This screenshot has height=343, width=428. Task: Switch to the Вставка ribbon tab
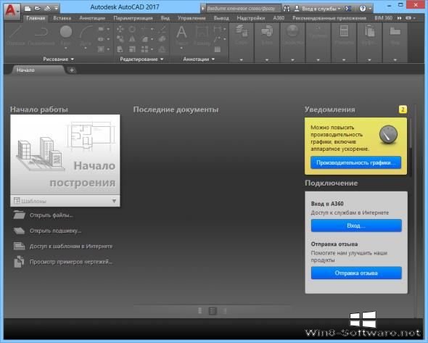pyautogui.click(x=62, y=18)
